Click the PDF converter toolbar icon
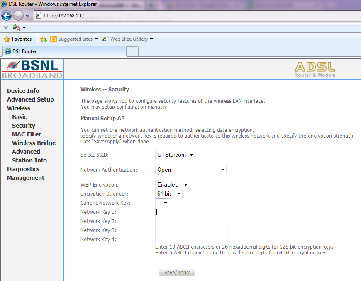Image resolution: width=361 pixels, height=281 pixels. pos(17,28)
